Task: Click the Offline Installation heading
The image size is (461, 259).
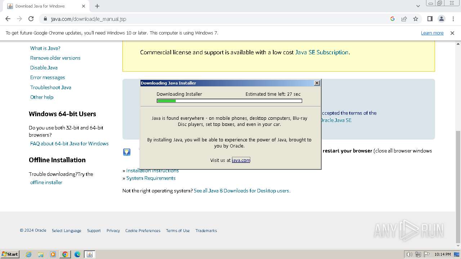Action: click(x=57, y=160)
